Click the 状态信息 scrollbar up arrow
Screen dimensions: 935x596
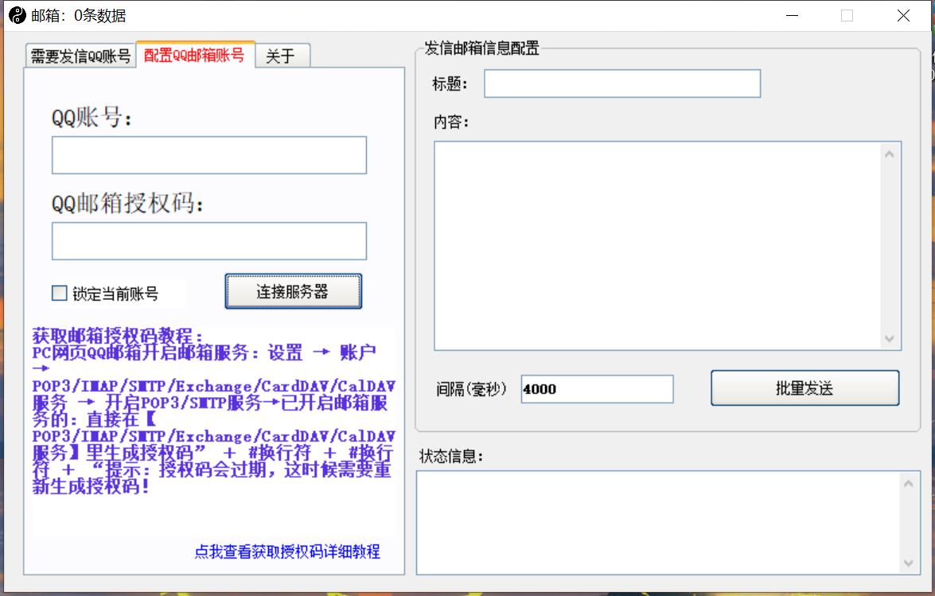[x=909, y=483]
